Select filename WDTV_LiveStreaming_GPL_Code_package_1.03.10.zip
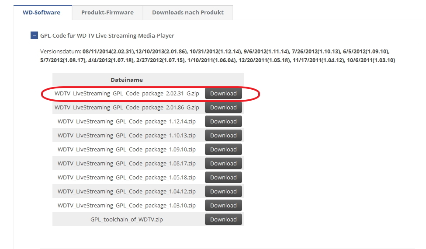Image resolution: width=426 pixels, height=249 pixels. [x=127, y=206]
